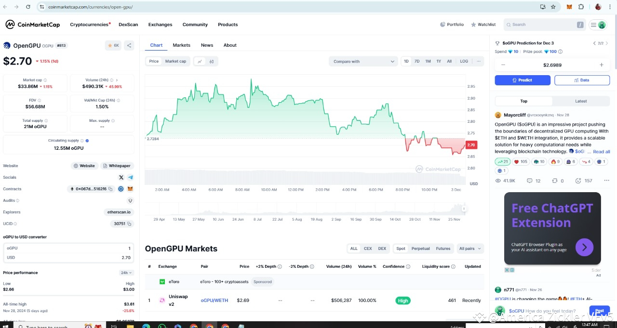This screenshot has height=328, width=617.
Task: Open the Cryptocurrencies nav menu
Action: 89,25
